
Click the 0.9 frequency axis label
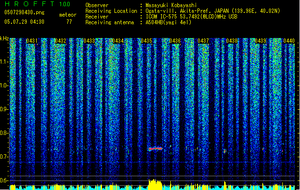click(4, 109)
